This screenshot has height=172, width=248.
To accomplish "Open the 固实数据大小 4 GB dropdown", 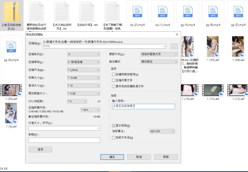I will click(83, 93).
